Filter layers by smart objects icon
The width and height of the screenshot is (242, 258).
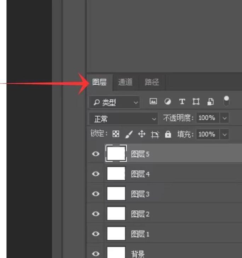(211, 102)
